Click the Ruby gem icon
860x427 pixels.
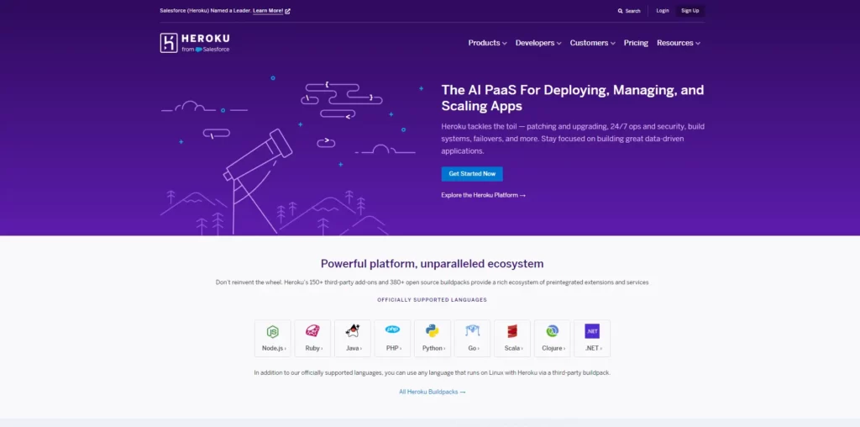click(312, 331)
